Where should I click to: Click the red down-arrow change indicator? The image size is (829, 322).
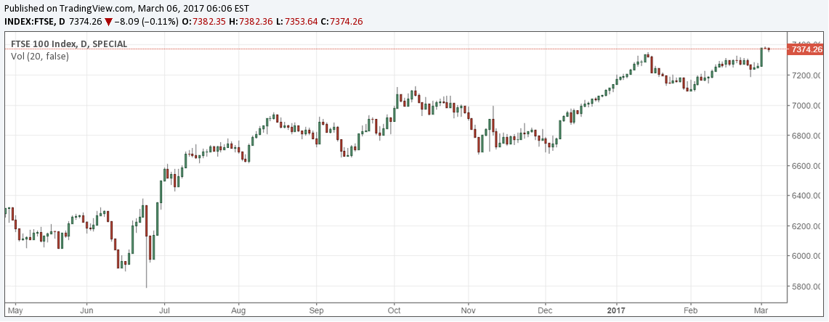[x=108, y=22]
